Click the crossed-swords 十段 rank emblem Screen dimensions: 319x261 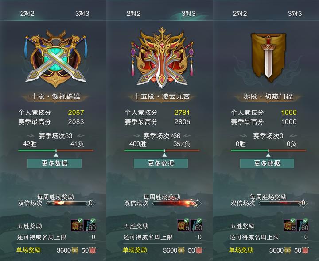pyautogui.click(x=55, y=59)
